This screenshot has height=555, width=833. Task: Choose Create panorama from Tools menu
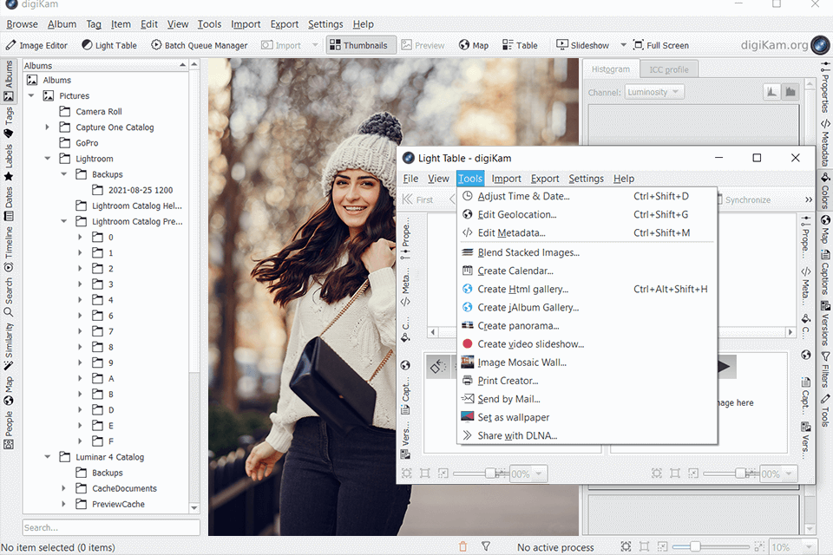(518, 326)
